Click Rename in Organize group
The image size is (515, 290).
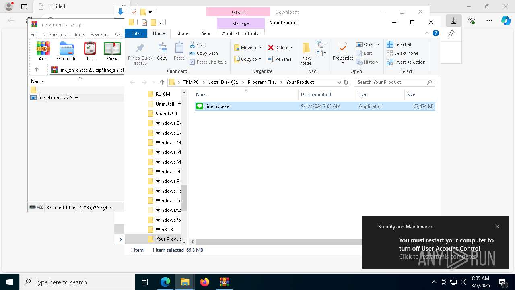280,59
